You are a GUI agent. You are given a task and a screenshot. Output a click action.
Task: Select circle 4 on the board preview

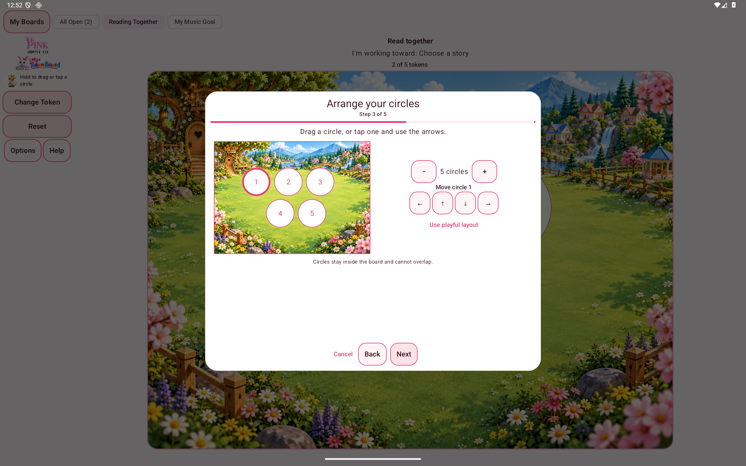tap(280, 213)
